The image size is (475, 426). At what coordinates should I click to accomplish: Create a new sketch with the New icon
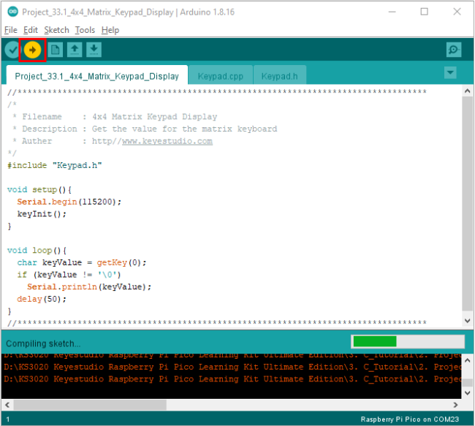55,50
